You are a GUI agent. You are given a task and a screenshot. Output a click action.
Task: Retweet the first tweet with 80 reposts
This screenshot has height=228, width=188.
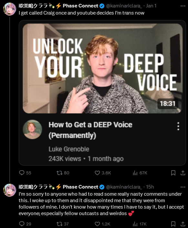[x=59, y=173]
